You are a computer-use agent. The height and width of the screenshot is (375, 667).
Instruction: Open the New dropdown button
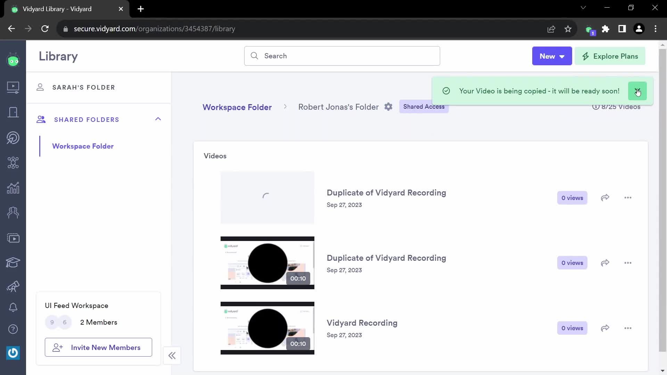pyautogui.click(x=552, y=56)
